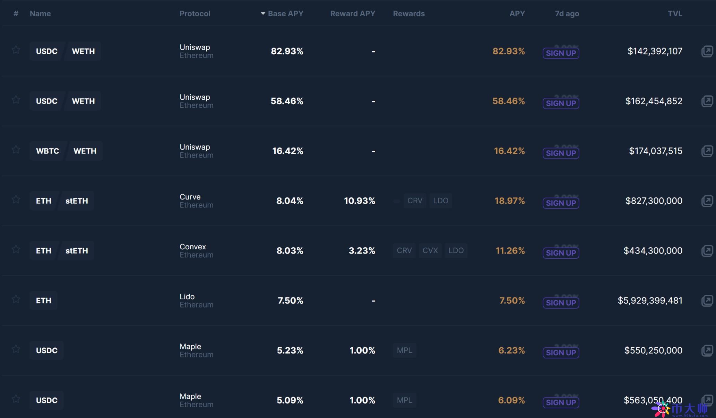The width and height of the screenshot is (716, 418).
Task: Sort table by TVL header
Action: [675, 14]
